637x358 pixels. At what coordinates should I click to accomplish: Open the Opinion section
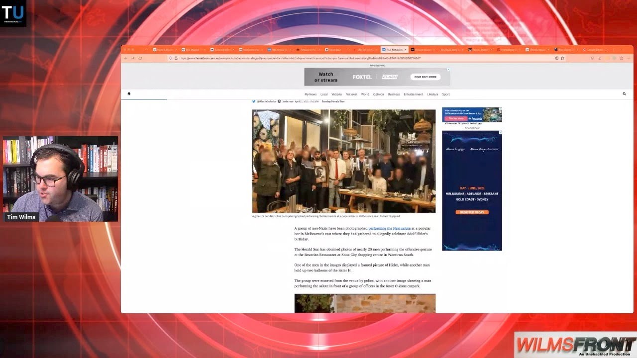pos(379,94)
